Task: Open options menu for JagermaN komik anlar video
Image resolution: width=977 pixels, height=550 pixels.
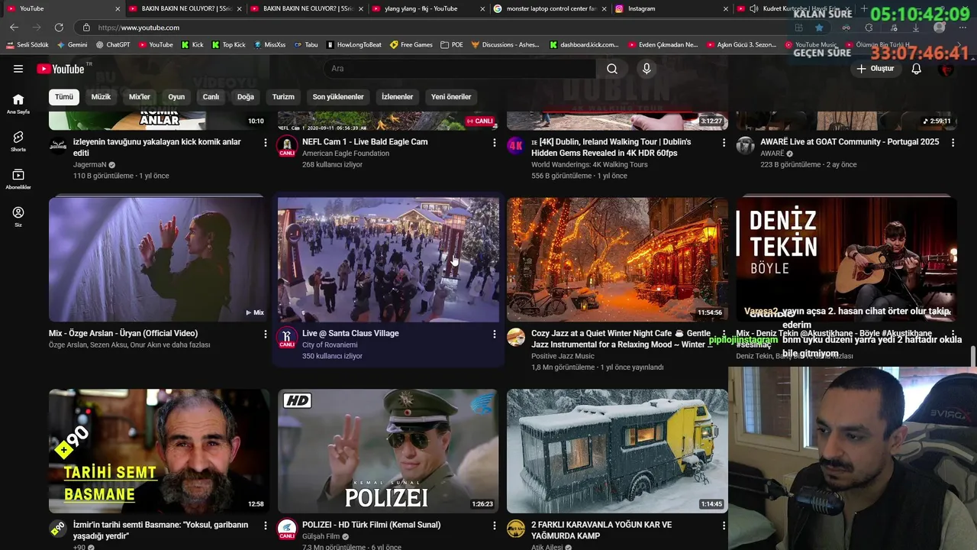Action: coord(266,143)
